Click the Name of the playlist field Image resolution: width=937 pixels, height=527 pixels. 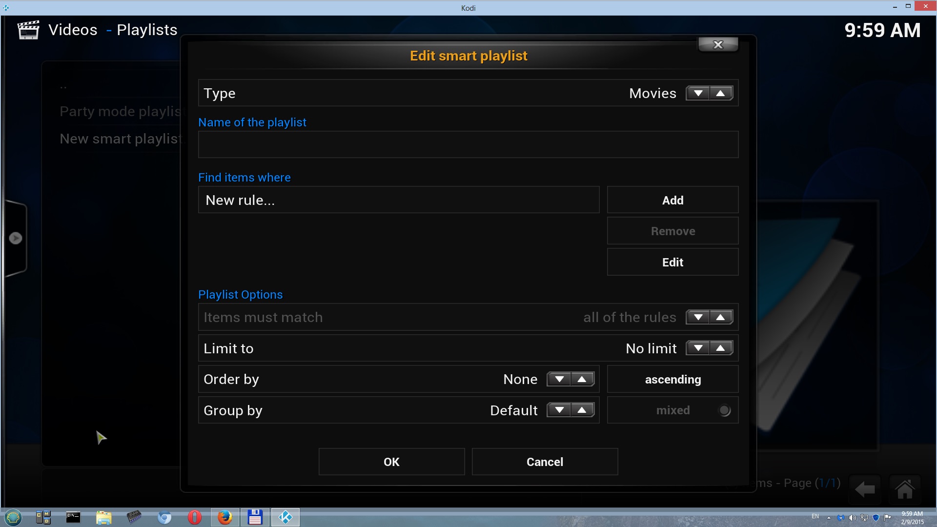[x=468, y=144]
